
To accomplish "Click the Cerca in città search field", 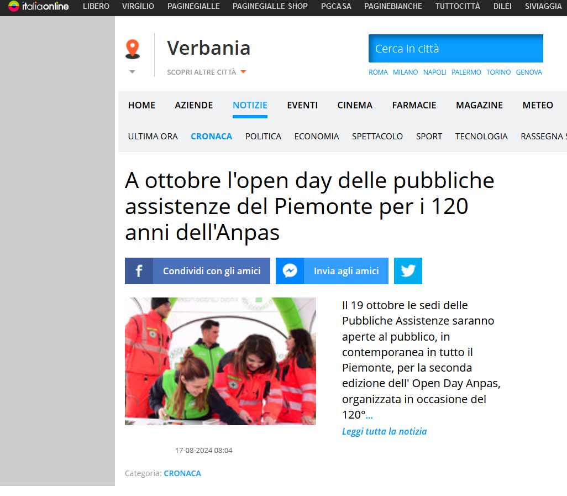I will coord(455,49).
